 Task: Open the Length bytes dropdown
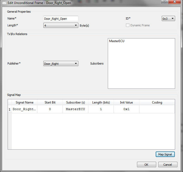click(61, 25)
